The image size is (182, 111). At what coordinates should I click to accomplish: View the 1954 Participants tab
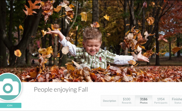[x=161, y=101]
